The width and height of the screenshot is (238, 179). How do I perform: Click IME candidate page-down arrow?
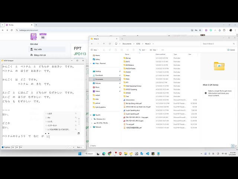pos(49,134)
